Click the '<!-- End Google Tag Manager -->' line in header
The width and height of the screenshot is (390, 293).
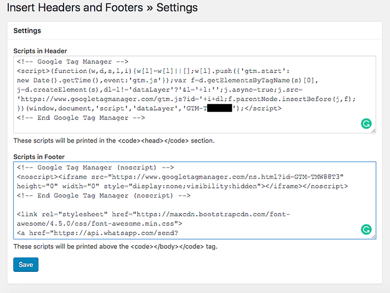(x=81, y=118)
